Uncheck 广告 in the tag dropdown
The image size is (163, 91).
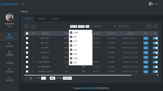click(71, 45)
